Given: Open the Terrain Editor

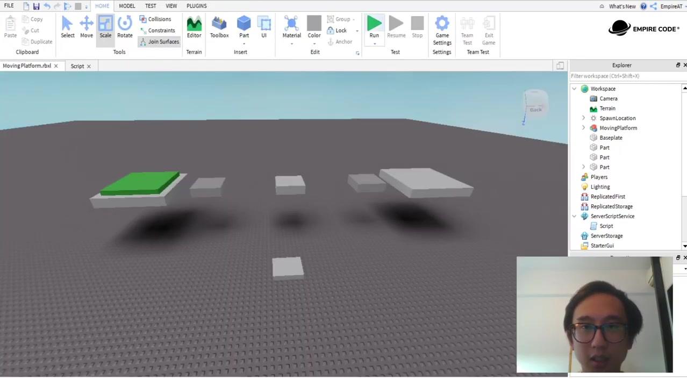Looking at the screenshot, I should point(194,27).
